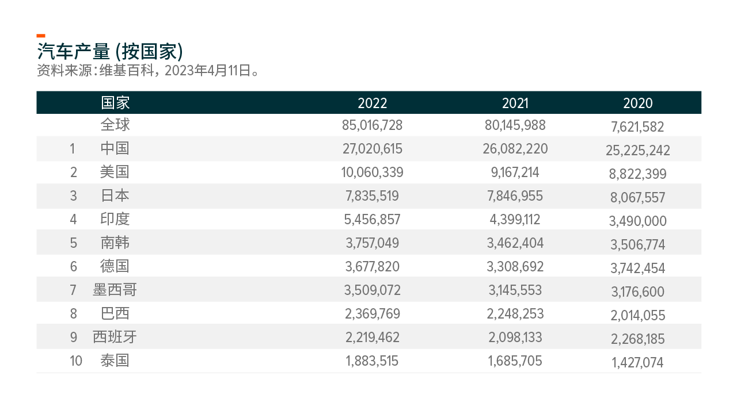Click China 2021 value 26,082,220
The height and width of the screenshot is (414, 737).
(515, 149)
